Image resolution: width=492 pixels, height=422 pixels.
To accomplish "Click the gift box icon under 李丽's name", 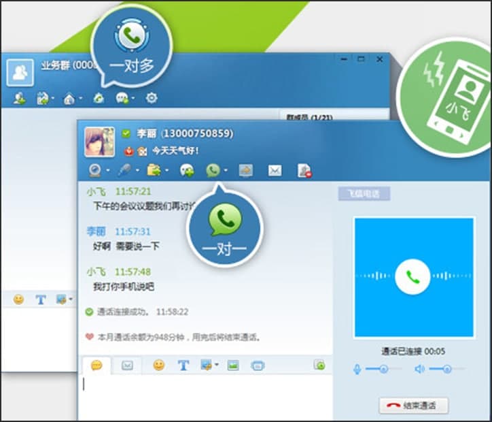I will (x=142, y=152).
